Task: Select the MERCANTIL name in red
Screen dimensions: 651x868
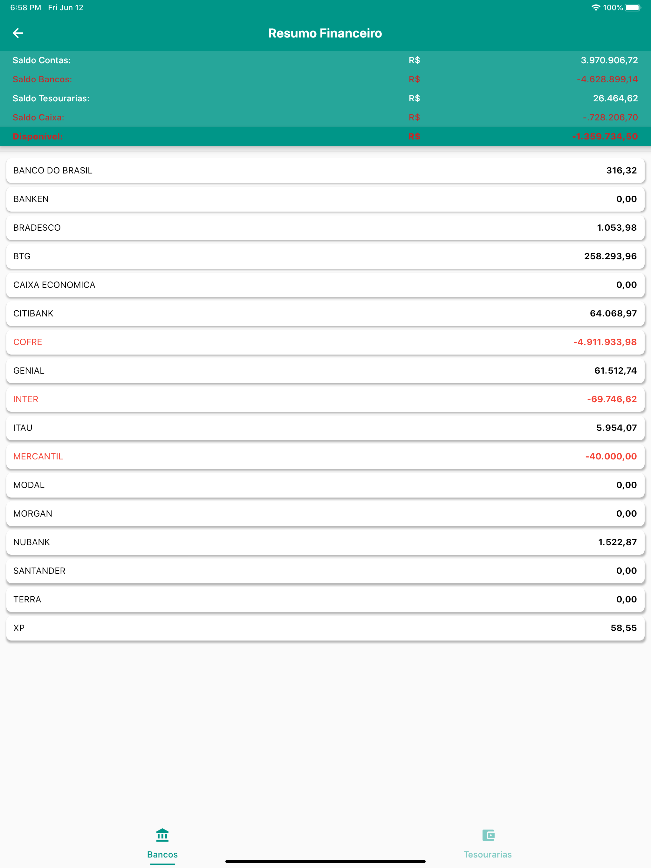Action: click(38, 456)
